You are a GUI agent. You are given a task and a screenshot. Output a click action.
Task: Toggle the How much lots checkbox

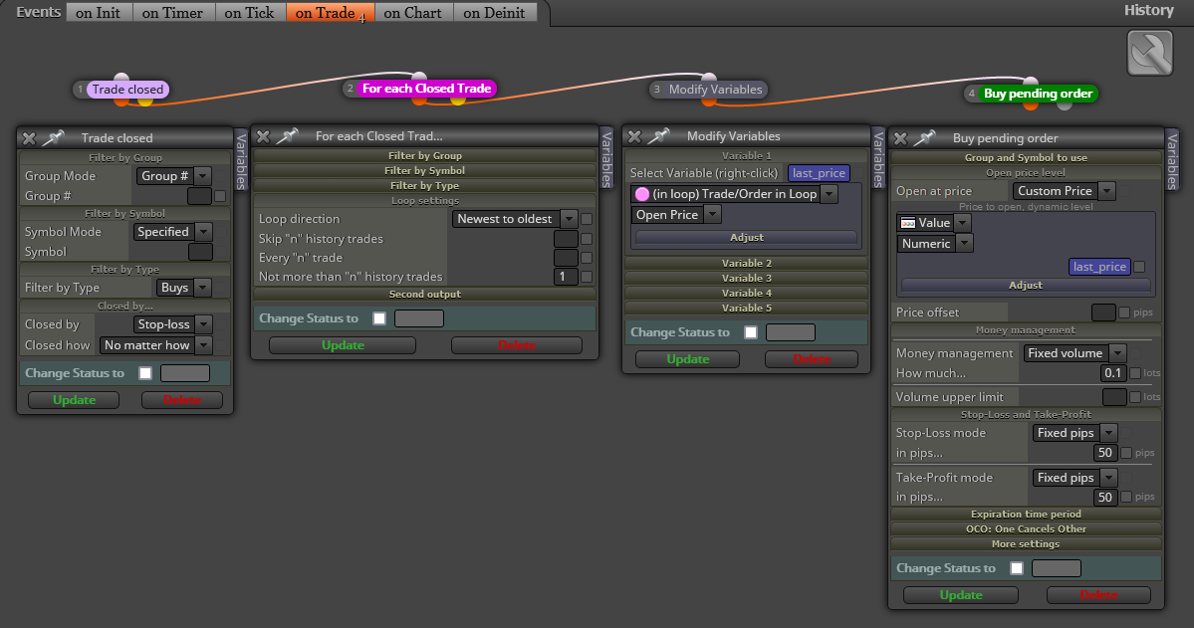pyautogui.click(x=1134, y=373)
